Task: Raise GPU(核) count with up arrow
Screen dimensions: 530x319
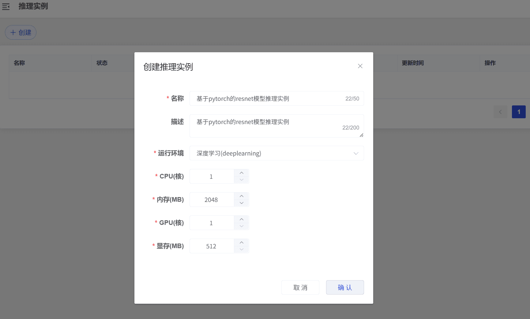Action: [242, 219]
